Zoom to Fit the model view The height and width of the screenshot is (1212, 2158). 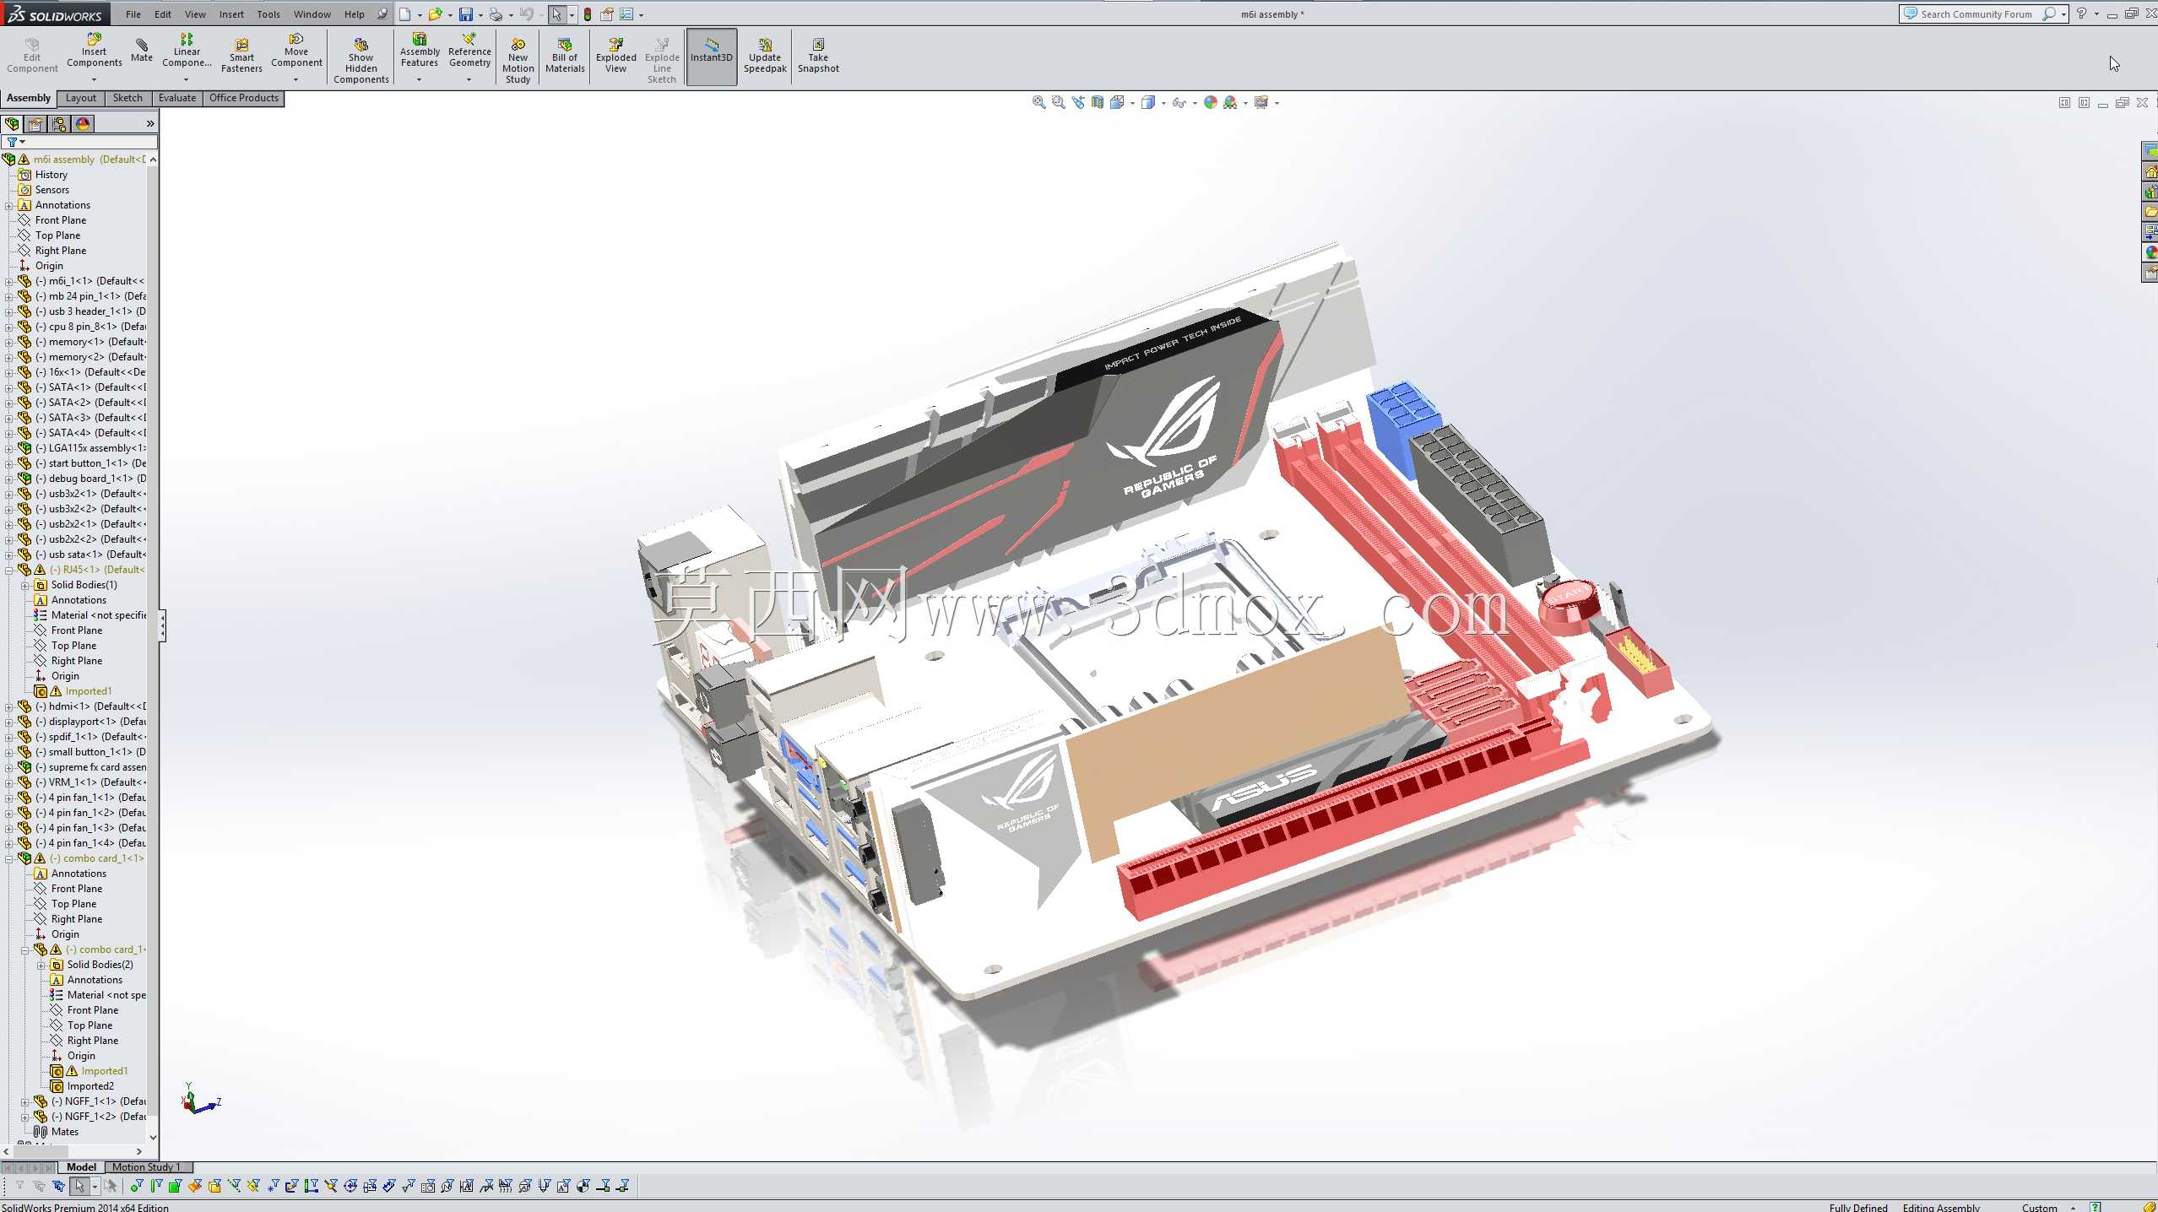pyautogui.click(x=1038, y=102)
